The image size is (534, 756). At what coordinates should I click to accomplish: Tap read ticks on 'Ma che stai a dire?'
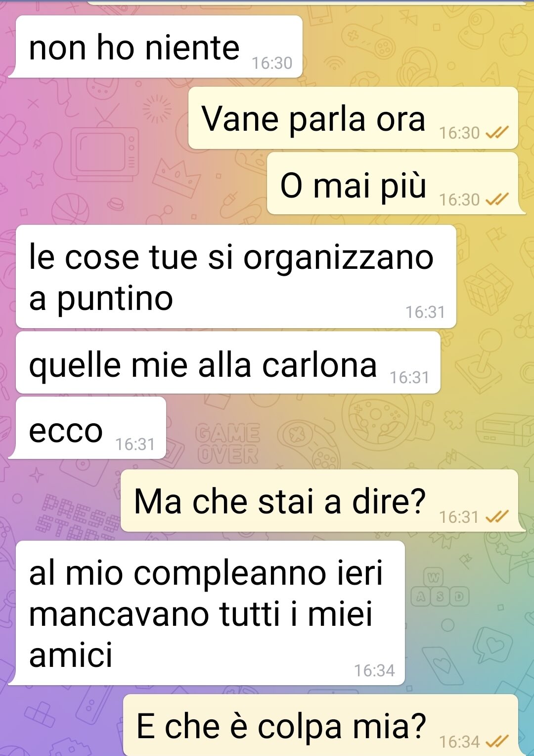click(497, 517)
